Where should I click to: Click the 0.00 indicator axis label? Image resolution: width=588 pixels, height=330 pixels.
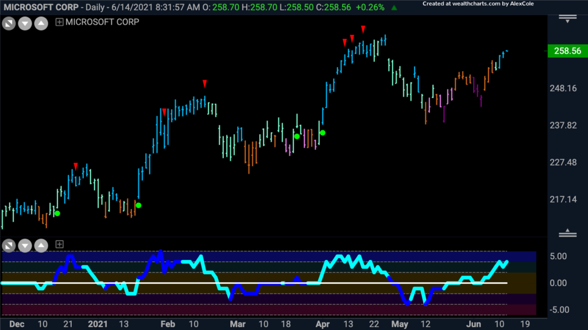coord(558,283)
